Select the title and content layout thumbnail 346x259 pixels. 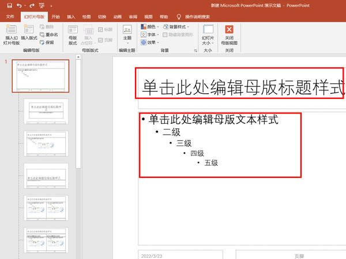(x=46, y=143)
